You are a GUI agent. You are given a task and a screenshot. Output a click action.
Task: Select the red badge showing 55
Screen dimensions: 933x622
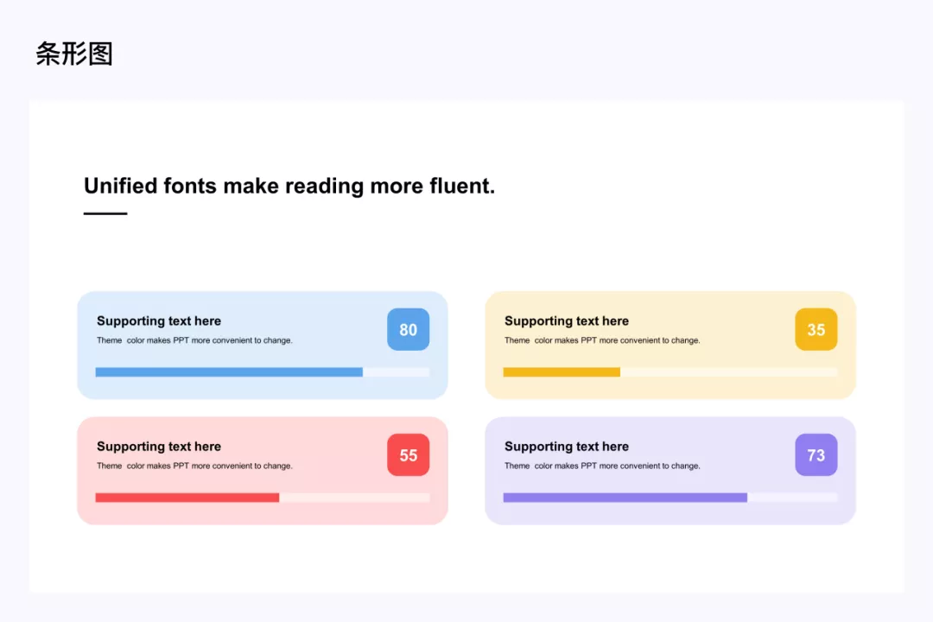[408, 454]
